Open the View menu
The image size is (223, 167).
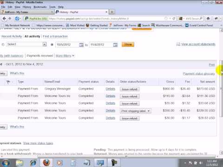(x=18, y=7)
